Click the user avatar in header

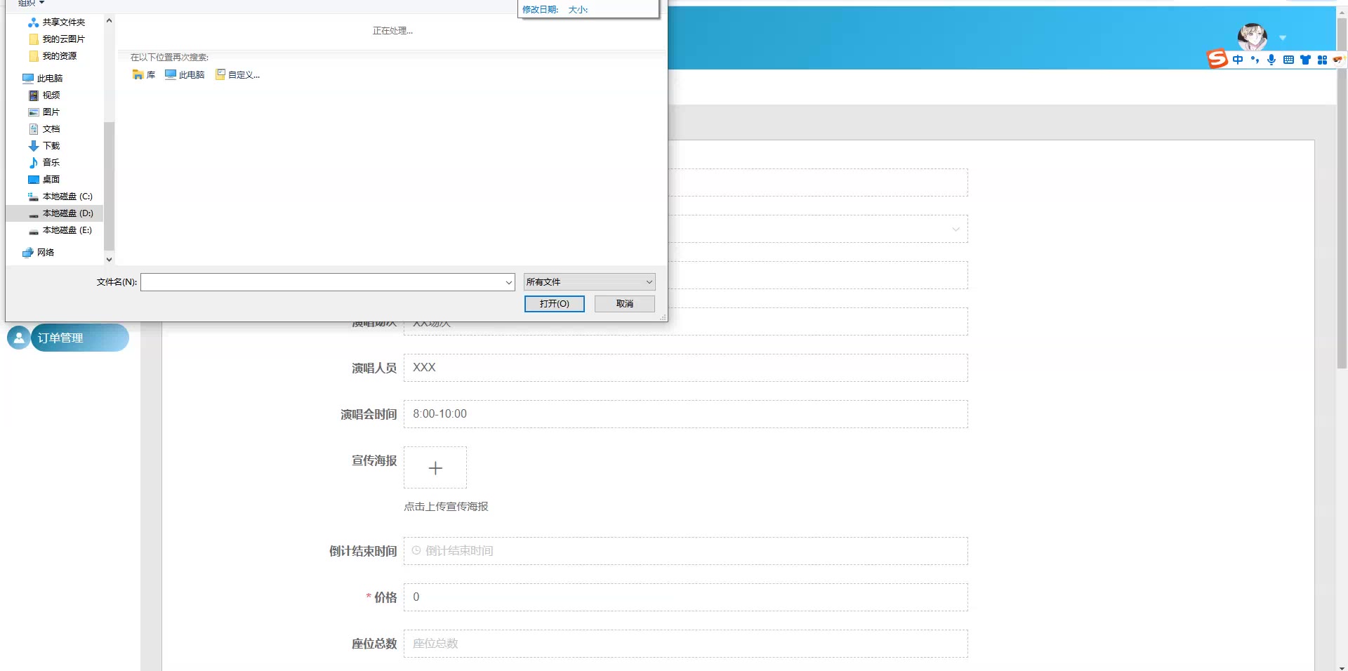pos(1252,36)
